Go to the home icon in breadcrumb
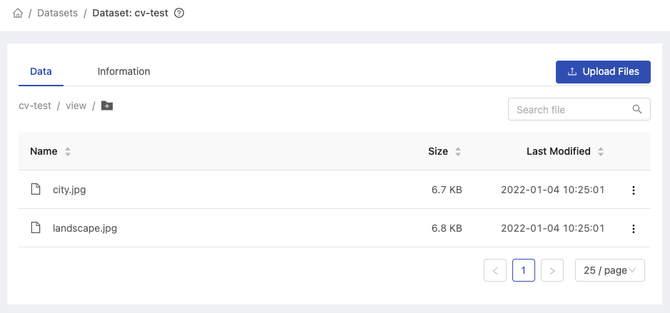The image size is (670, 313). pyautogui.click(x=18, y=14)
